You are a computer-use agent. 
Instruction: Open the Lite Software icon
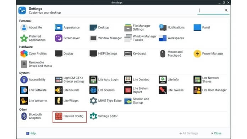click(24, 90)
